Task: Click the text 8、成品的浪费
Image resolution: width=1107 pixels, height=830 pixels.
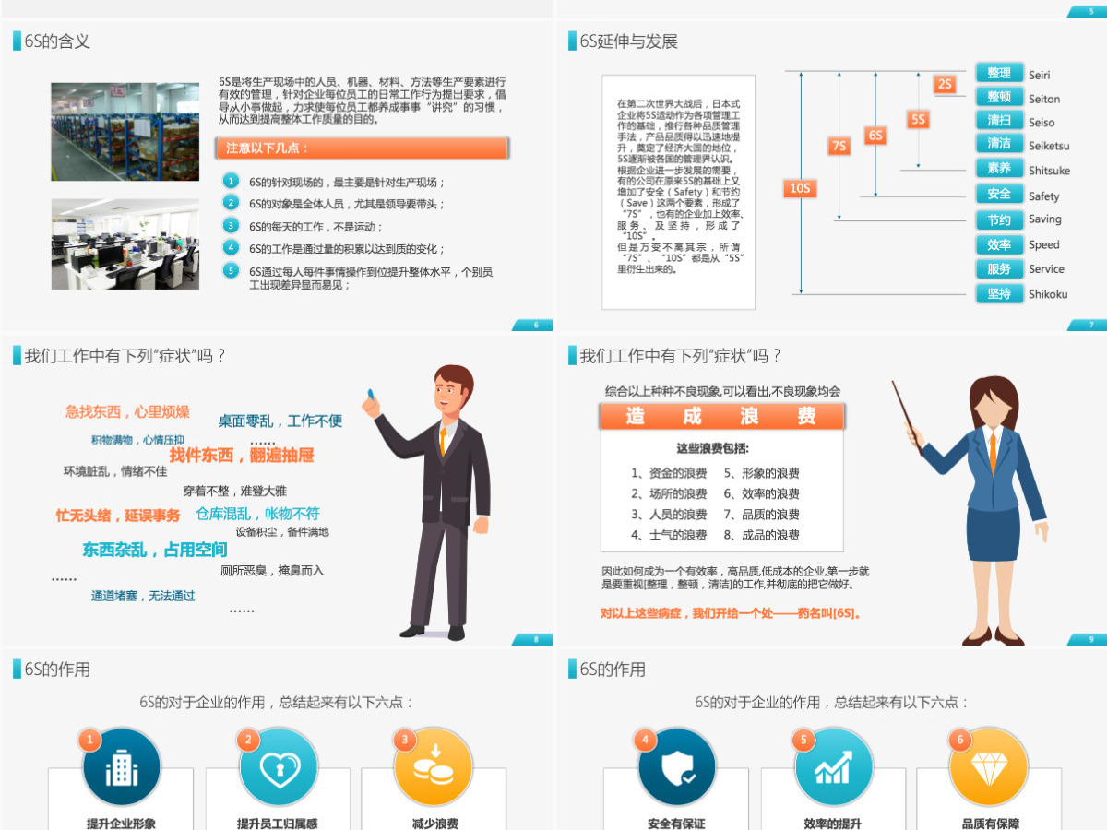Action: [x=761, y=535]
